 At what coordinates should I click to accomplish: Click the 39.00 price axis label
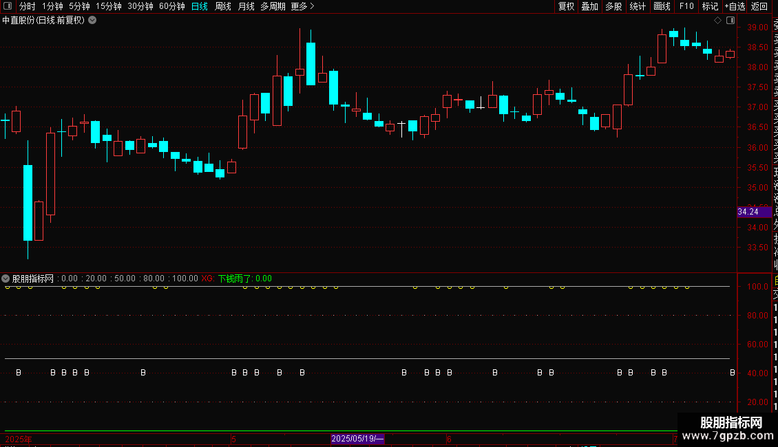[757, 28]
